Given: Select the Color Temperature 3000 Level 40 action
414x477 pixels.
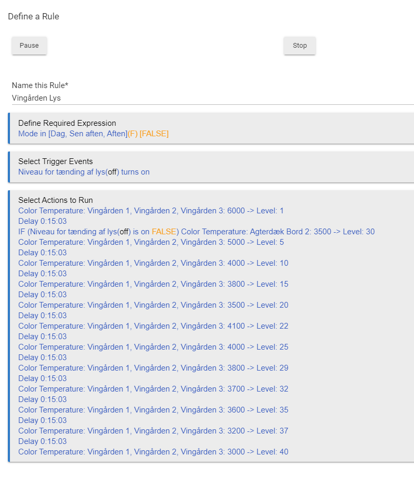Looking at the screenshot, I should click(154, 452).
